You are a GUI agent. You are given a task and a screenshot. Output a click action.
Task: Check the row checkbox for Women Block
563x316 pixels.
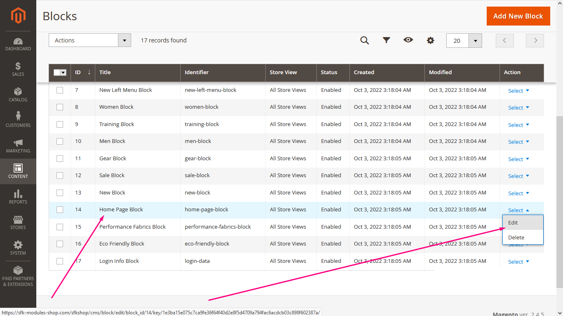point(60,107)
